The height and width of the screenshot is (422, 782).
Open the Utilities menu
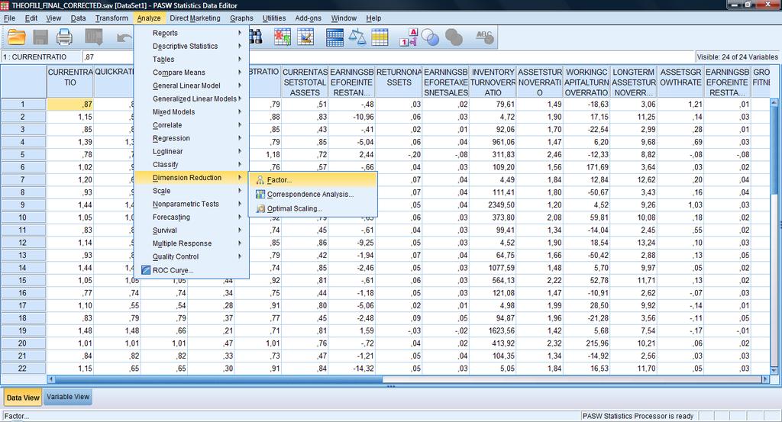coord(274,18)
